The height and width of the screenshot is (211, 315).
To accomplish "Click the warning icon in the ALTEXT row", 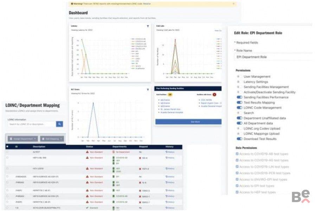I will (x=87, y=152).
